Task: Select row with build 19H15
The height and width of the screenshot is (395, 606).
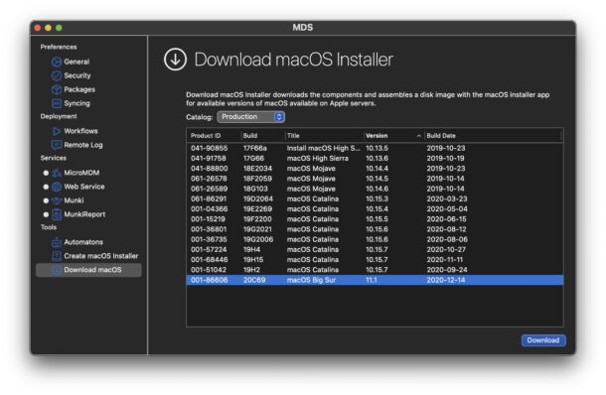Action: (x=375, y=260)
